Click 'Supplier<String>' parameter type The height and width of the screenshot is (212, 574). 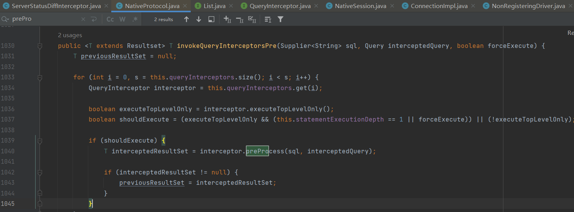pos(311,46)
